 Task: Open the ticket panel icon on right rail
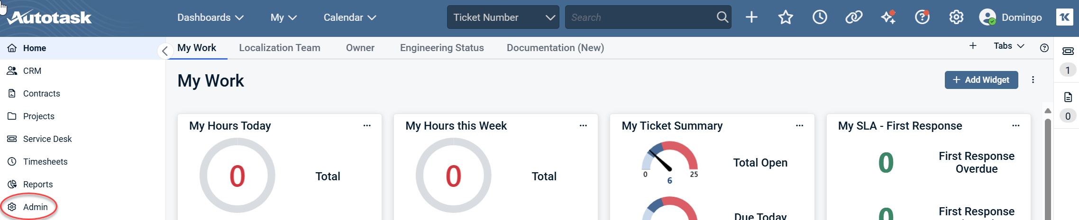click(x=1068, y=51)
